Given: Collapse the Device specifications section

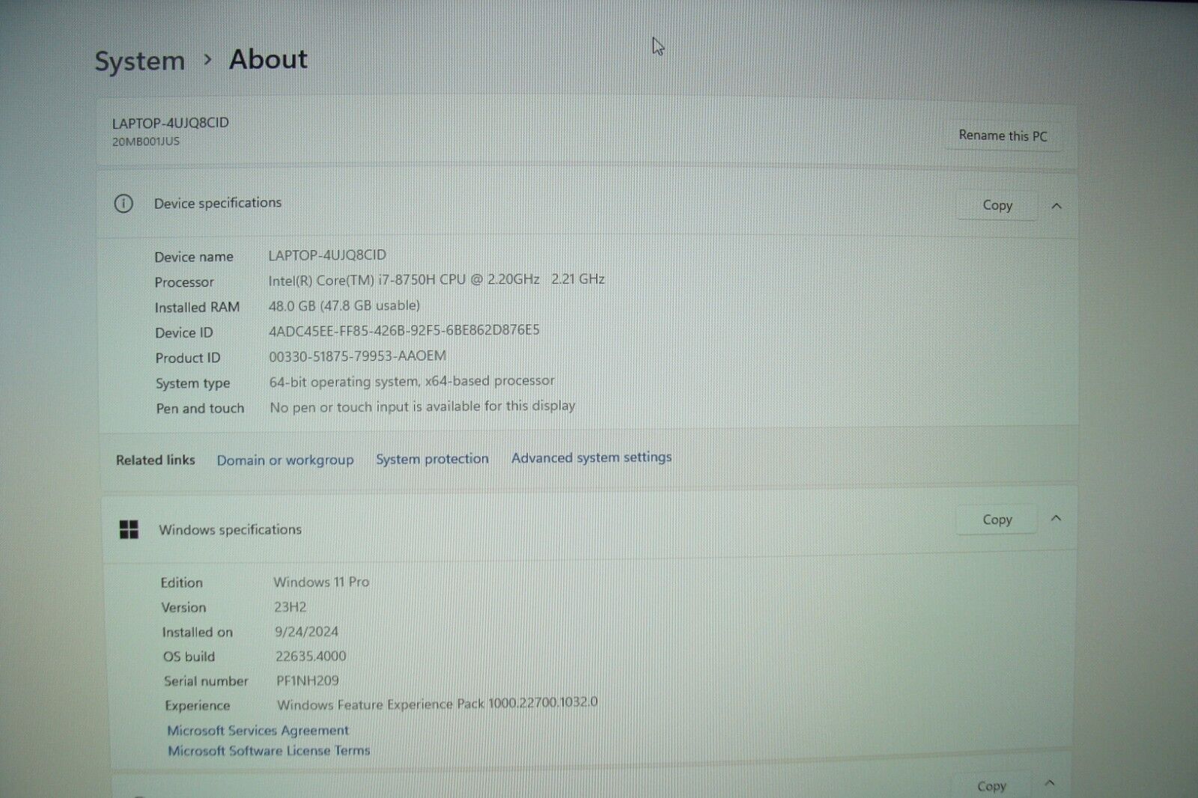Looking at the screenshot, I should (1056, 206).
